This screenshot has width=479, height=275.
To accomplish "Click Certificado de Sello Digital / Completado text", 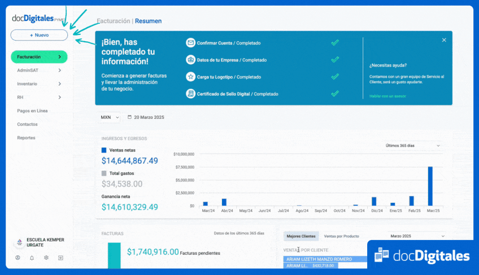I will click(237, 94).
